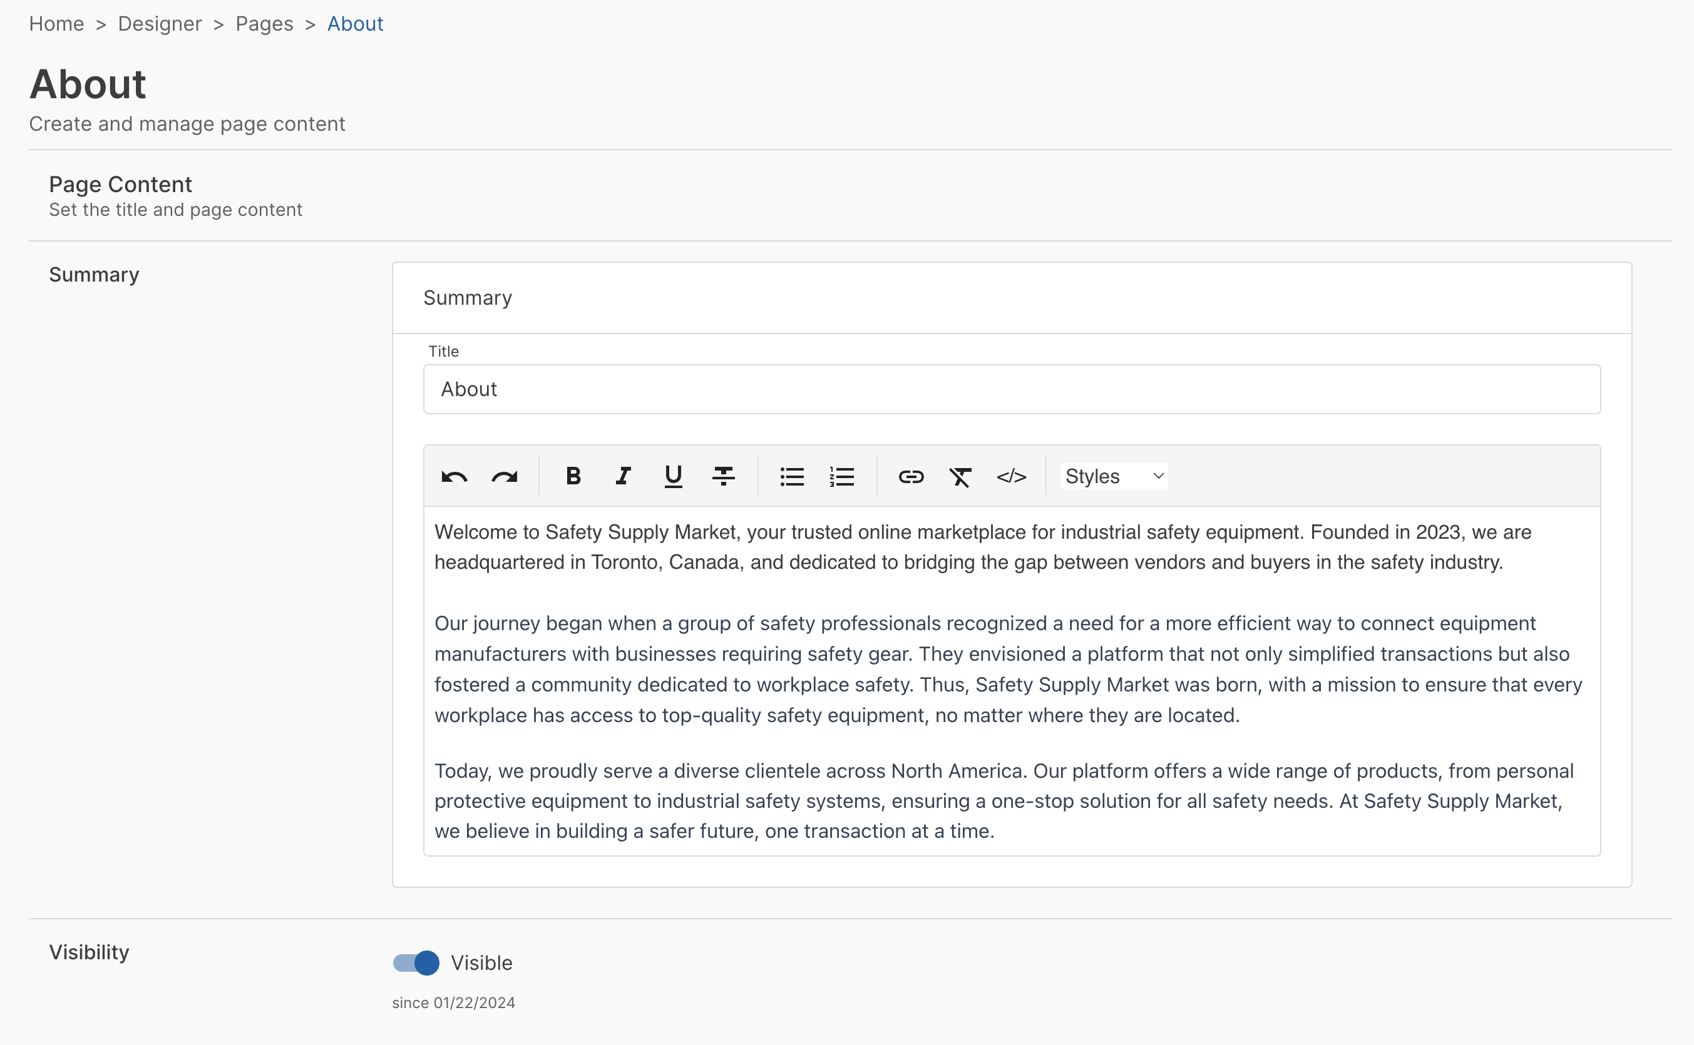Image resolution: width=1694 pixels, height=1045 pixels.
Task: Insert a bulleted list
Action: [x=792, y=476]
